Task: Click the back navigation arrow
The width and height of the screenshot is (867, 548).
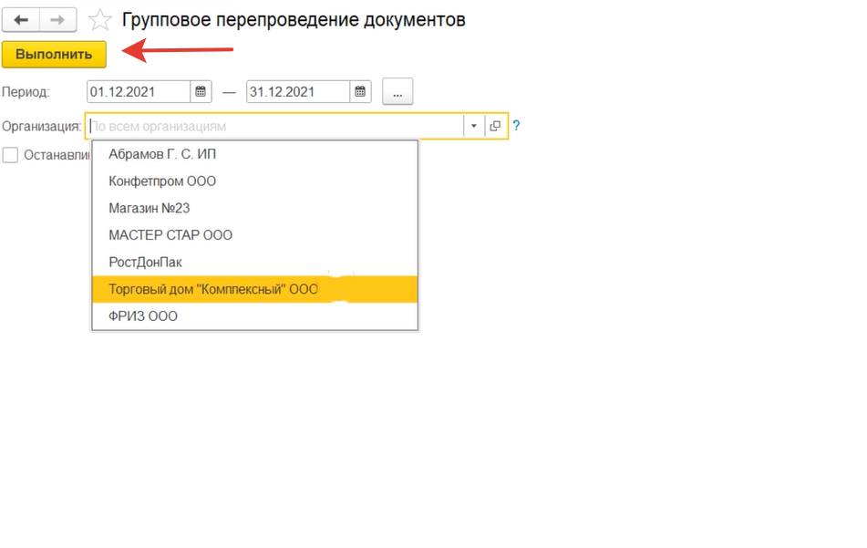Action: pyautogui.click(x=22, y=20)
